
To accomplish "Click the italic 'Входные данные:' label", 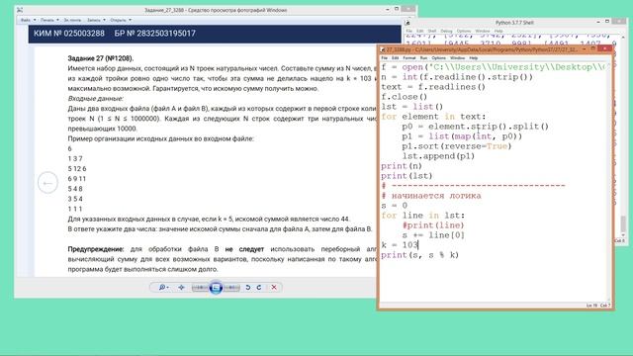I will click(96, 99).
